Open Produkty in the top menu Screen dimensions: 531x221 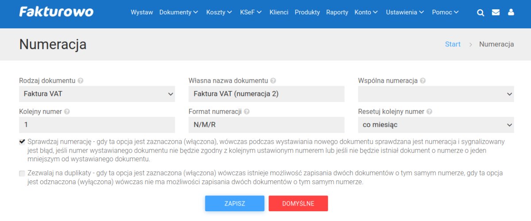pyautogui.click(x=307, y=12)
